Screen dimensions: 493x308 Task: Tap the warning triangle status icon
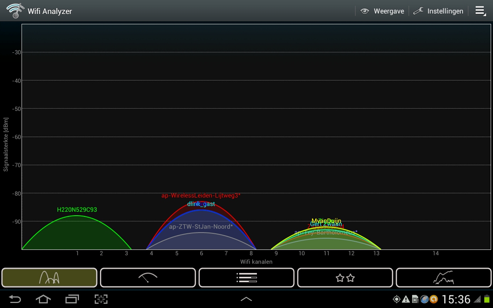pos(406,299)
